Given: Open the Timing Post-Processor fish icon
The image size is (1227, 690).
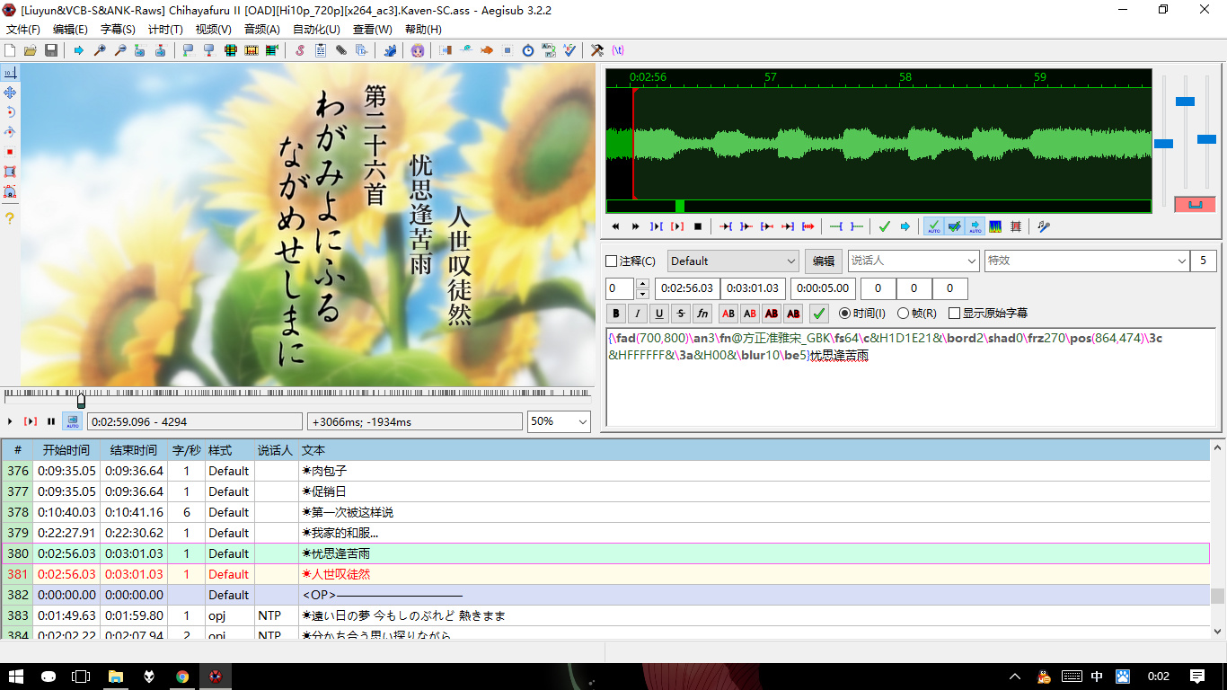Looking at the screenshot, I should (487, 50).
